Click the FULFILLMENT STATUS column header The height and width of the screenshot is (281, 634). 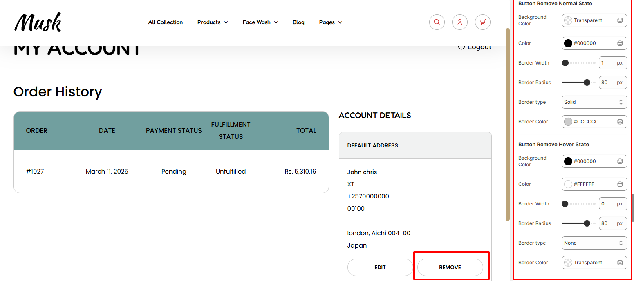[231, 131]
